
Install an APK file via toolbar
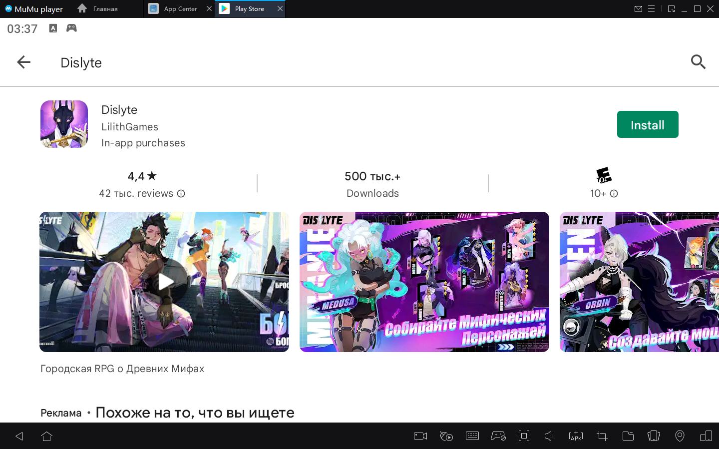point(576,436)
